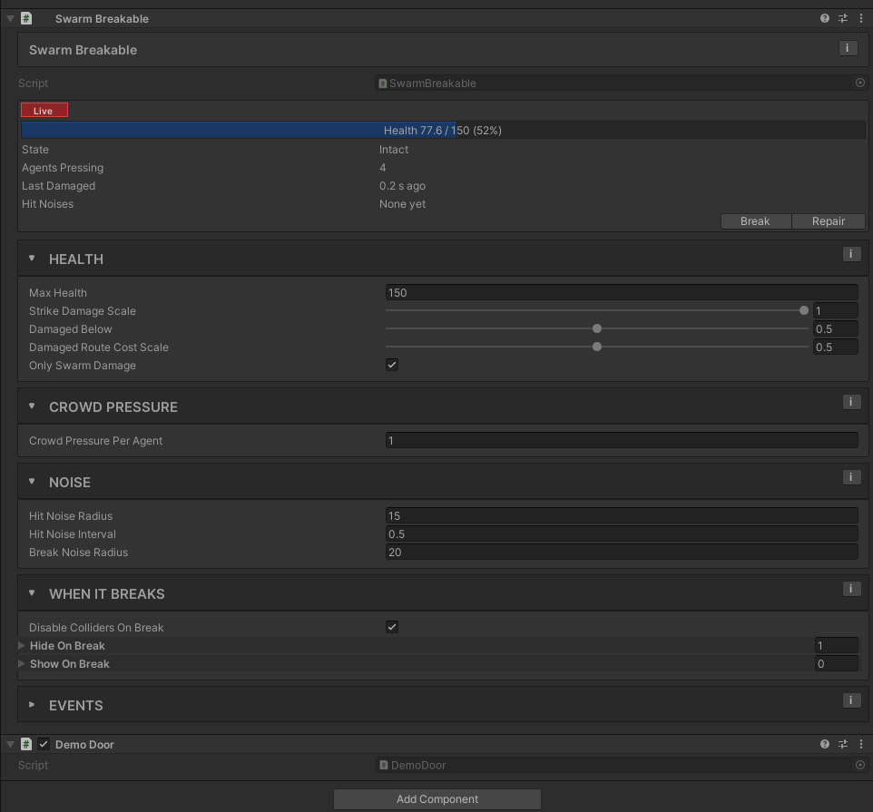Show info for EVENTS section
The image size is (873, 812).
coord(851,700)
